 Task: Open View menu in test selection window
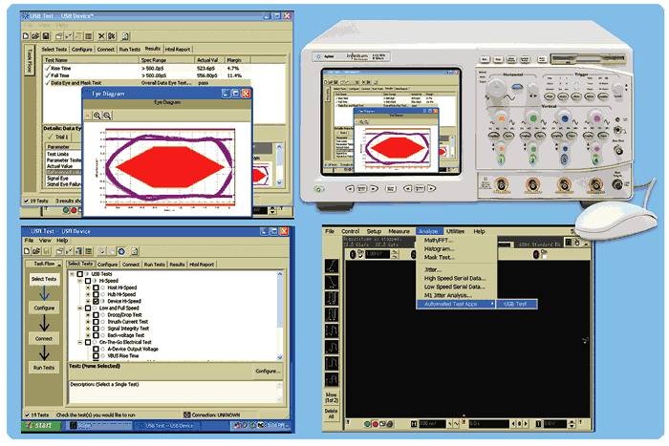[x=45, y=241]
